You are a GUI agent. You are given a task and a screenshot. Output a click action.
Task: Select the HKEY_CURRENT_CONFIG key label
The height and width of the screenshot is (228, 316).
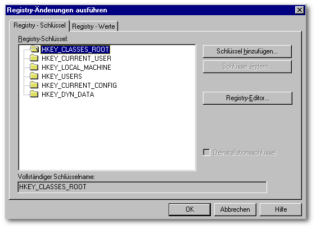[x=79, y=86]
